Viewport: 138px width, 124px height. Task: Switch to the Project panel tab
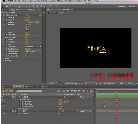pos(4,10)
